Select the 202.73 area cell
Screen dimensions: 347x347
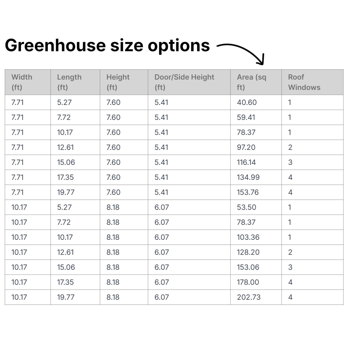249,297
